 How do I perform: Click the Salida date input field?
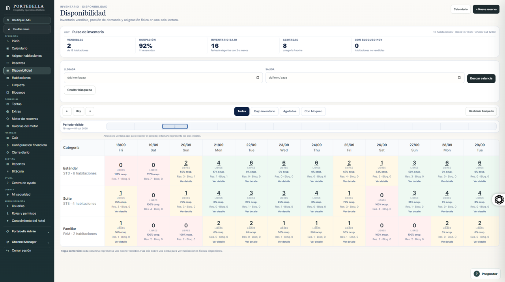click(365, 78)
